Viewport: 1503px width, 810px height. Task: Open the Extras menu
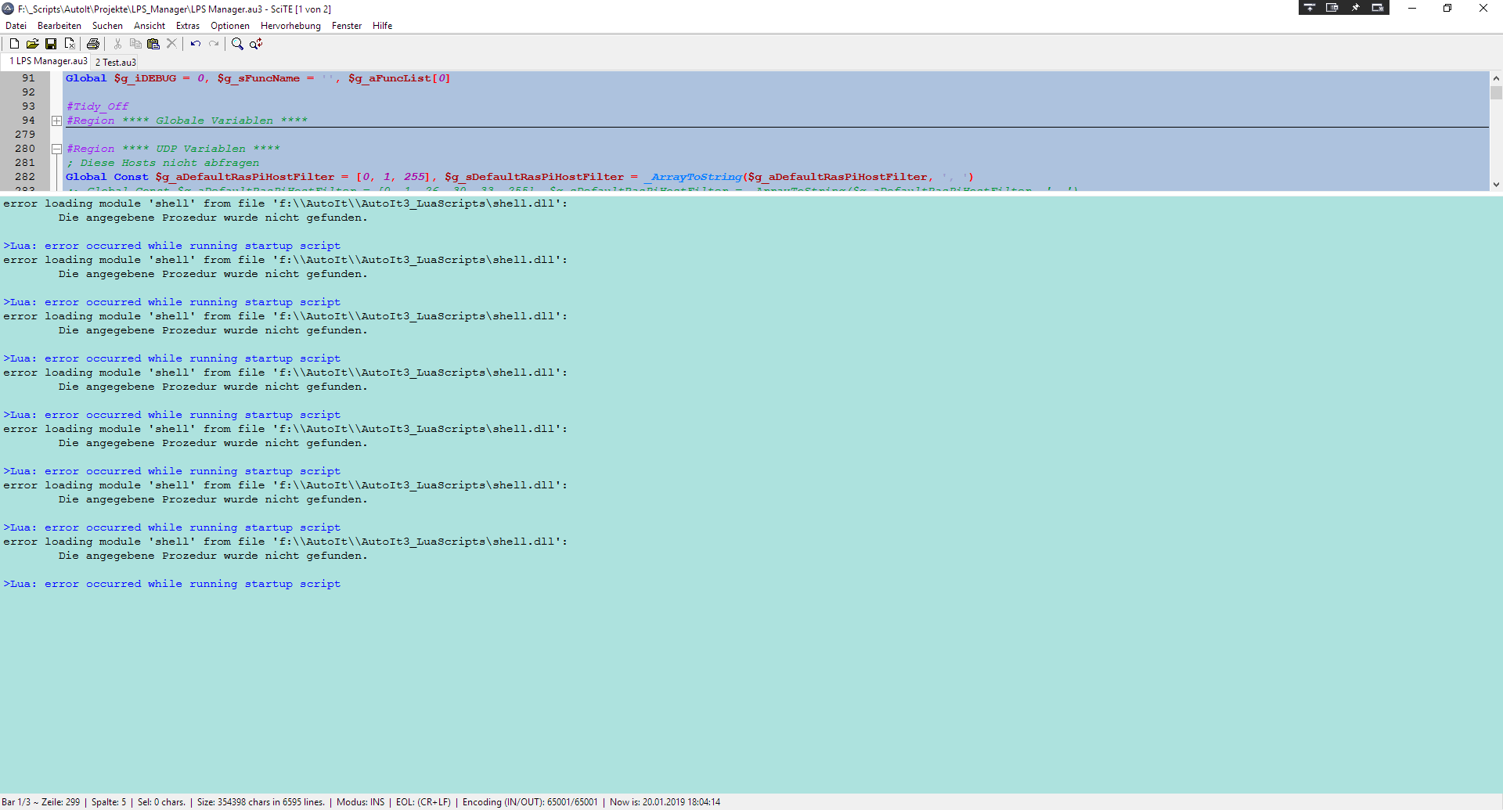(x=188, y=26)
